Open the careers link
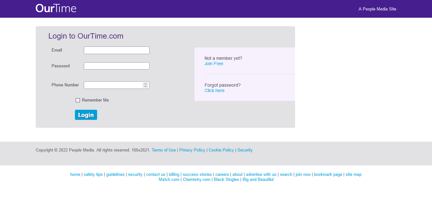 tap(222, 175)
